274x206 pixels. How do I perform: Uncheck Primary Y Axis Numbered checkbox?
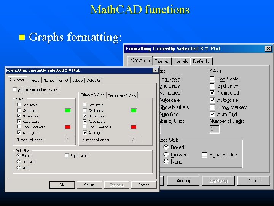point(85,116)
